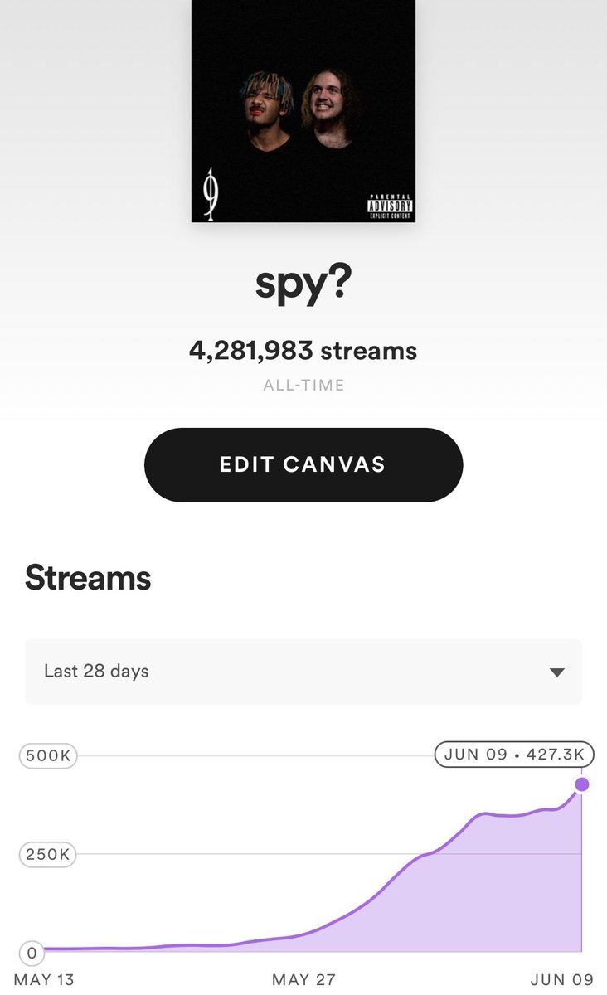This screenshot has width=607, height=995.
Task: Click the MAY 27 date label
Action: (303, 980)
